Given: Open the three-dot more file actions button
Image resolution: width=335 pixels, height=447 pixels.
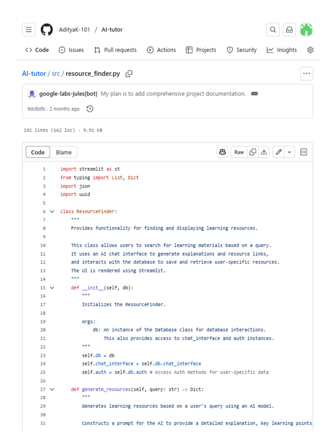Looking at the screenshot, I should click(307, 73).
